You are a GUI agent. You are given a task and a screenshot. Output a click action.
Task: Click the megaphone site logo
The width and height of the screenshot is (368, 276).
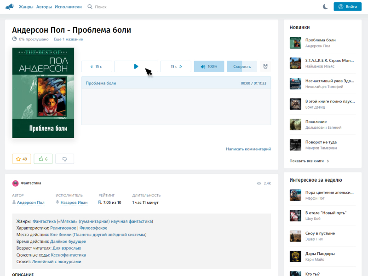pyautogui.click(x=10, y=6)
